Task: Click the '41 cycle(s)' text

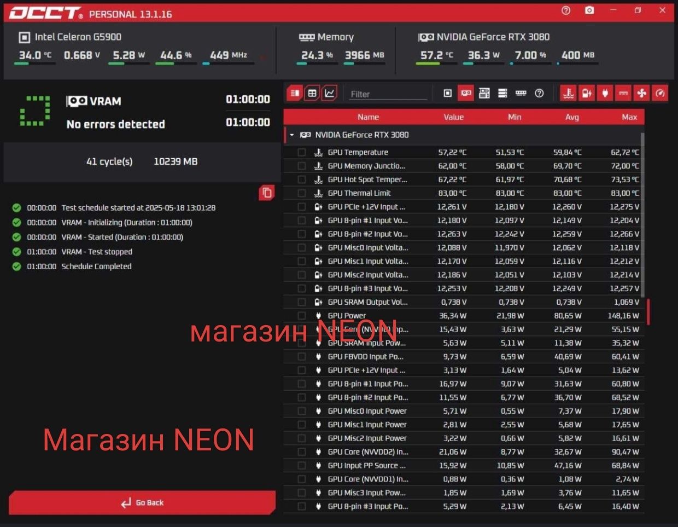Action: [109, 161]
